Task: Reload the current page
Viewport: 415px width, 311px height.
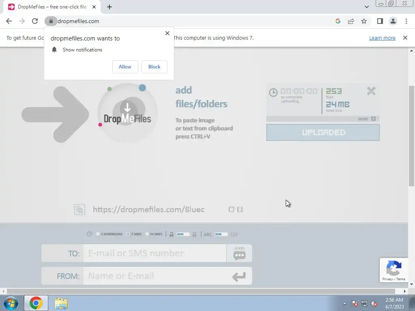Action: coord(35,21)
